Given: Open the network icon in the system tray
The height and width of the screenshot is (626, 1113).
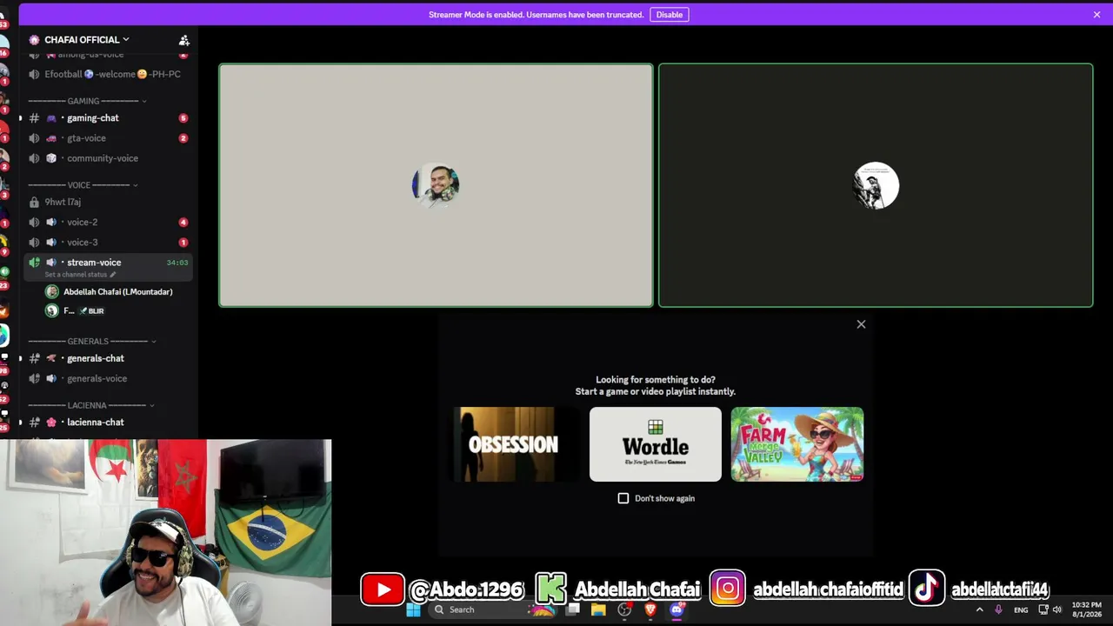Looking at the screenshot, I should click(1043, 609).
